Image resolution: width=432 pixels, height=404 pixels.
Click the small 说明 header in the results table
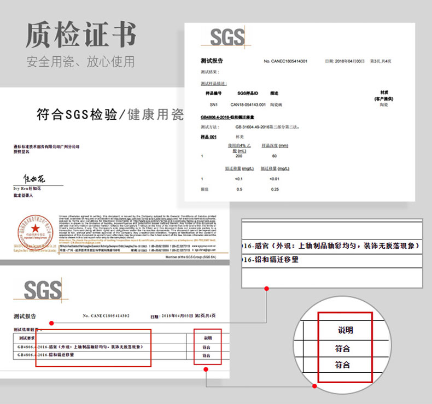point(208,338)
